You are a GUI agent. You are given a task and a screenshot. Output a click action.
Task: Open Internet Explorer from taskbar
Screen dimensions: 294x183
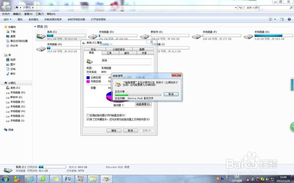click(31, 179)
